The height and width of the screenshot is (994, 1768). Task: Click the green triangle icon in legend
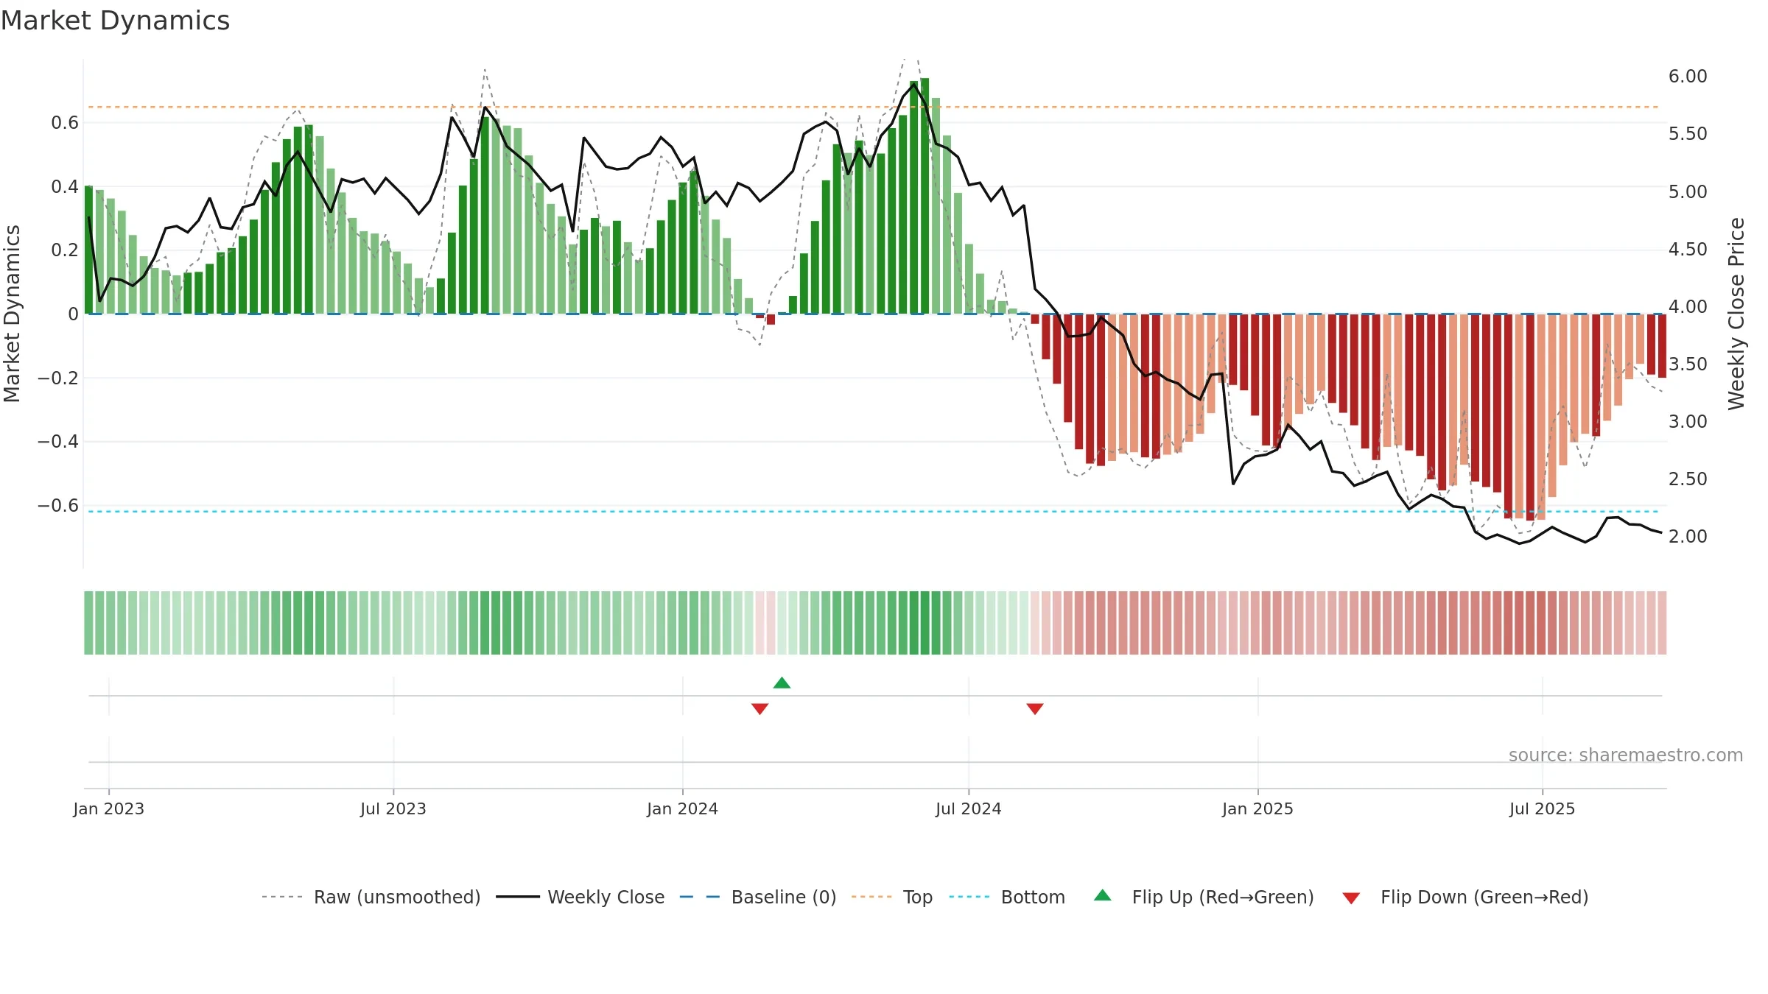tap(1102, 895)
